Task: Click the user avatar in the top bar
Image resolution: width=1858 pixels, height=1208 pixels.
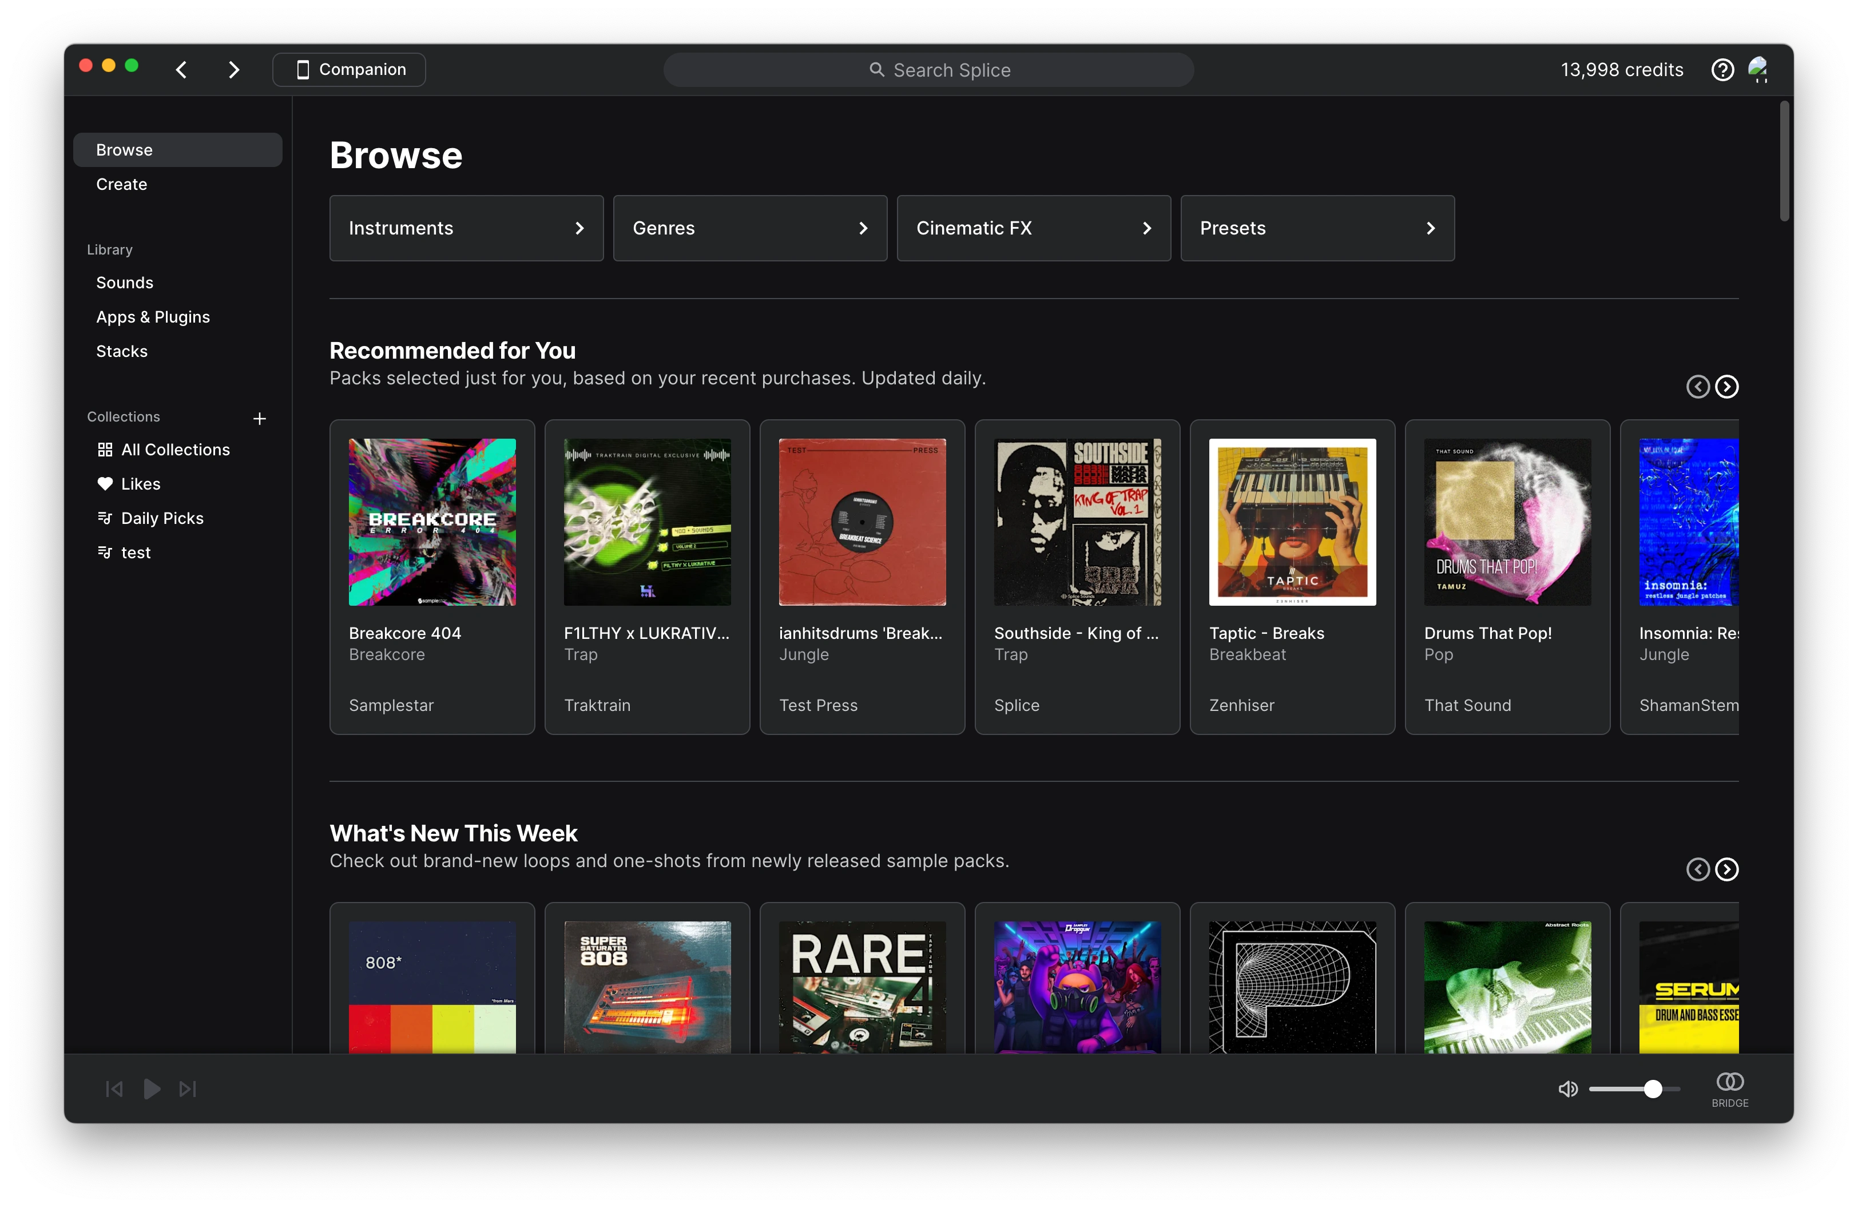Action: tap(1759, 69)
